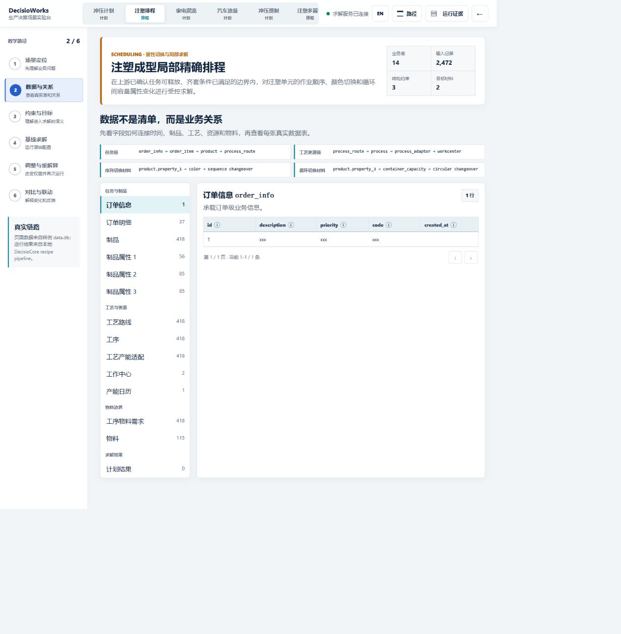Click the info icon next to created_at
Viewport: 621px width, 634px height.
(453, 225)
